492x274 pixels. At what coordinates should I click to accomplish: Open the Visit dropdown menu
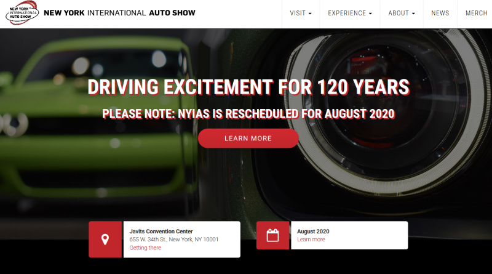(x=301, y=13)
